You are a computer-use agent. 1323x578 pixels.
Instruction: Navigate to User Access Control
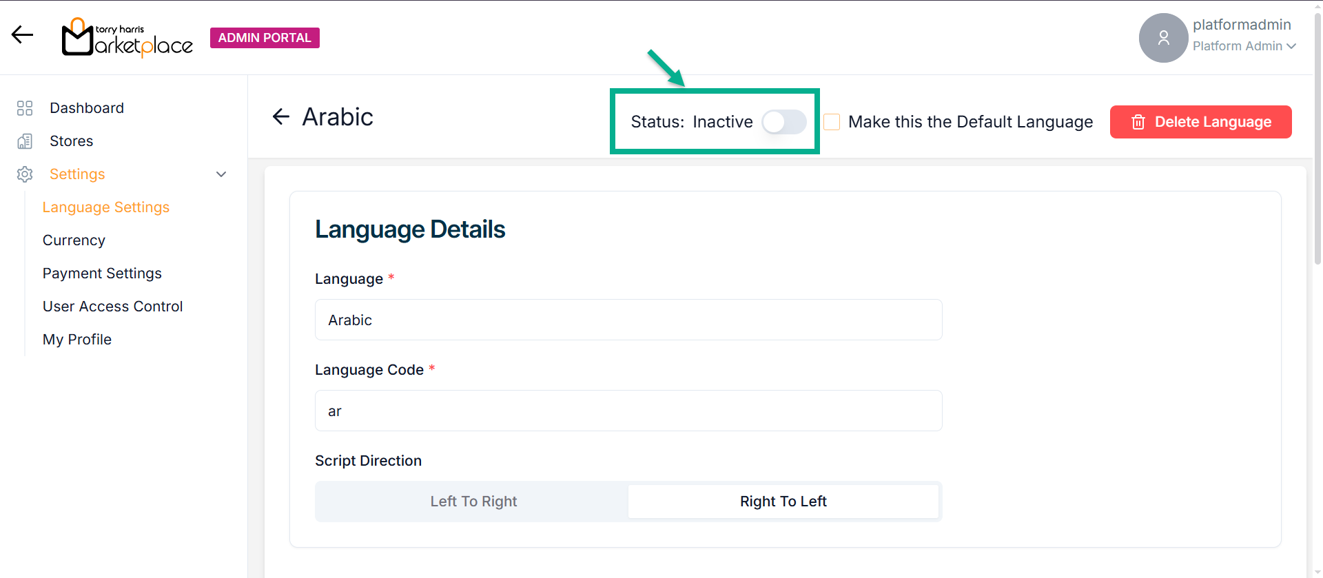pos(112,307)
